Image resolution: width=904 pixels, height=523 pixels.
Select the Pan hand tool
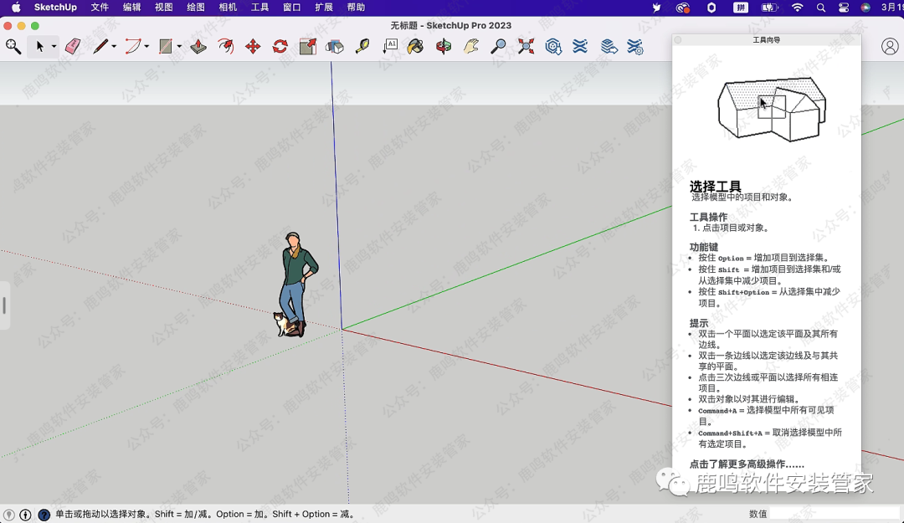471,47
